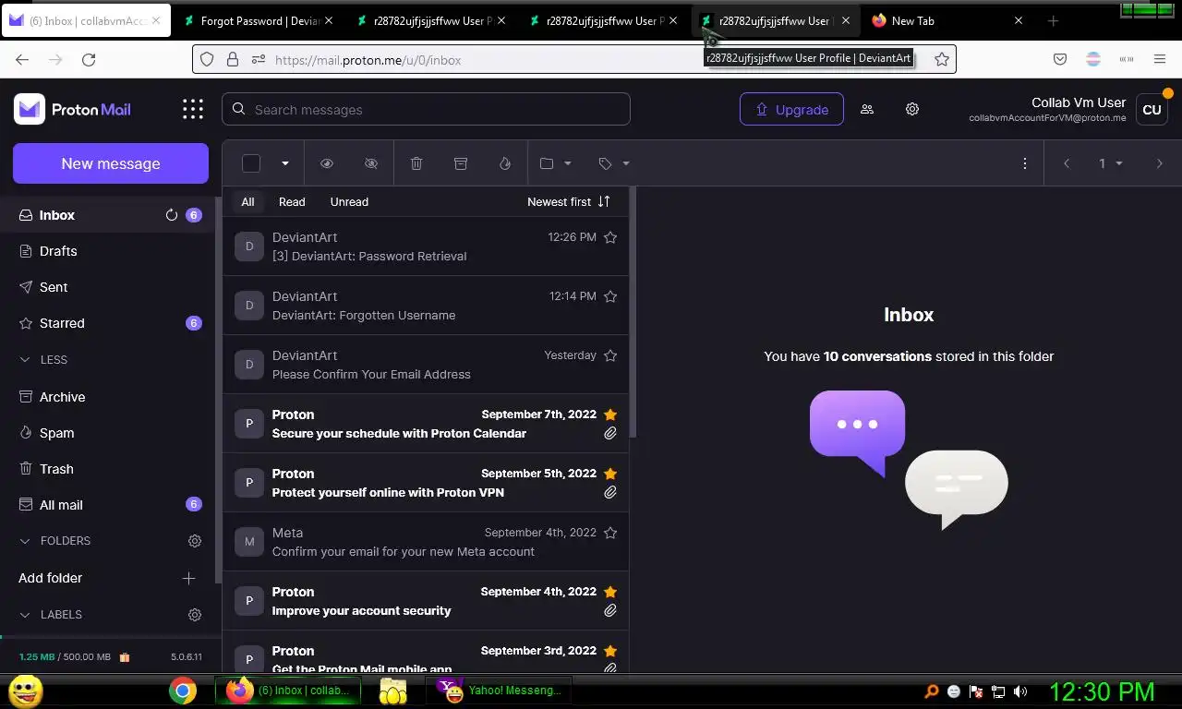This screenshot has height=709, width=1182.
Task: Open Firefox hamburger menu
Action: (1160, 59)
